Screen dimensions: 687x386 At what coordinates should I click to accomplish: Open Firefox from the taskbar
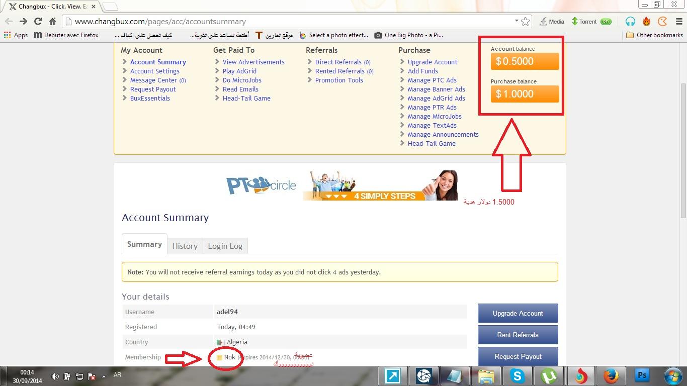click(x=611, y=376)
